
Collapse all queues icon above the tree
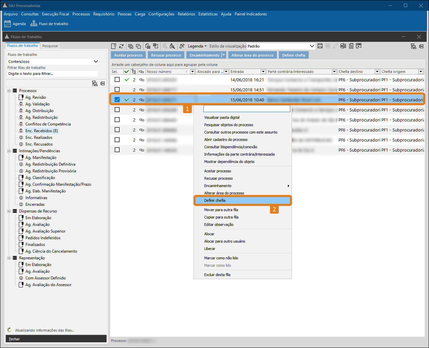[x=103, y=83]
